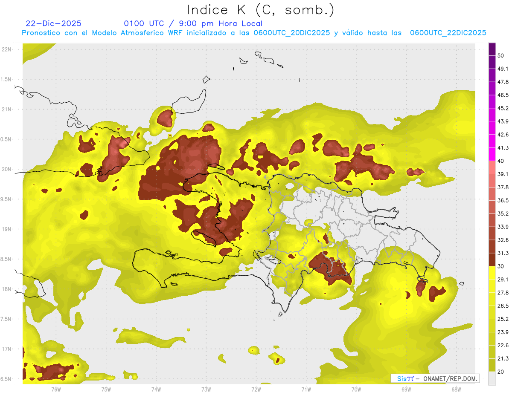This screenshot has width=512, height=395.
Task: Click the '6.5N' latitude label
Action: [x=6, y=379]
